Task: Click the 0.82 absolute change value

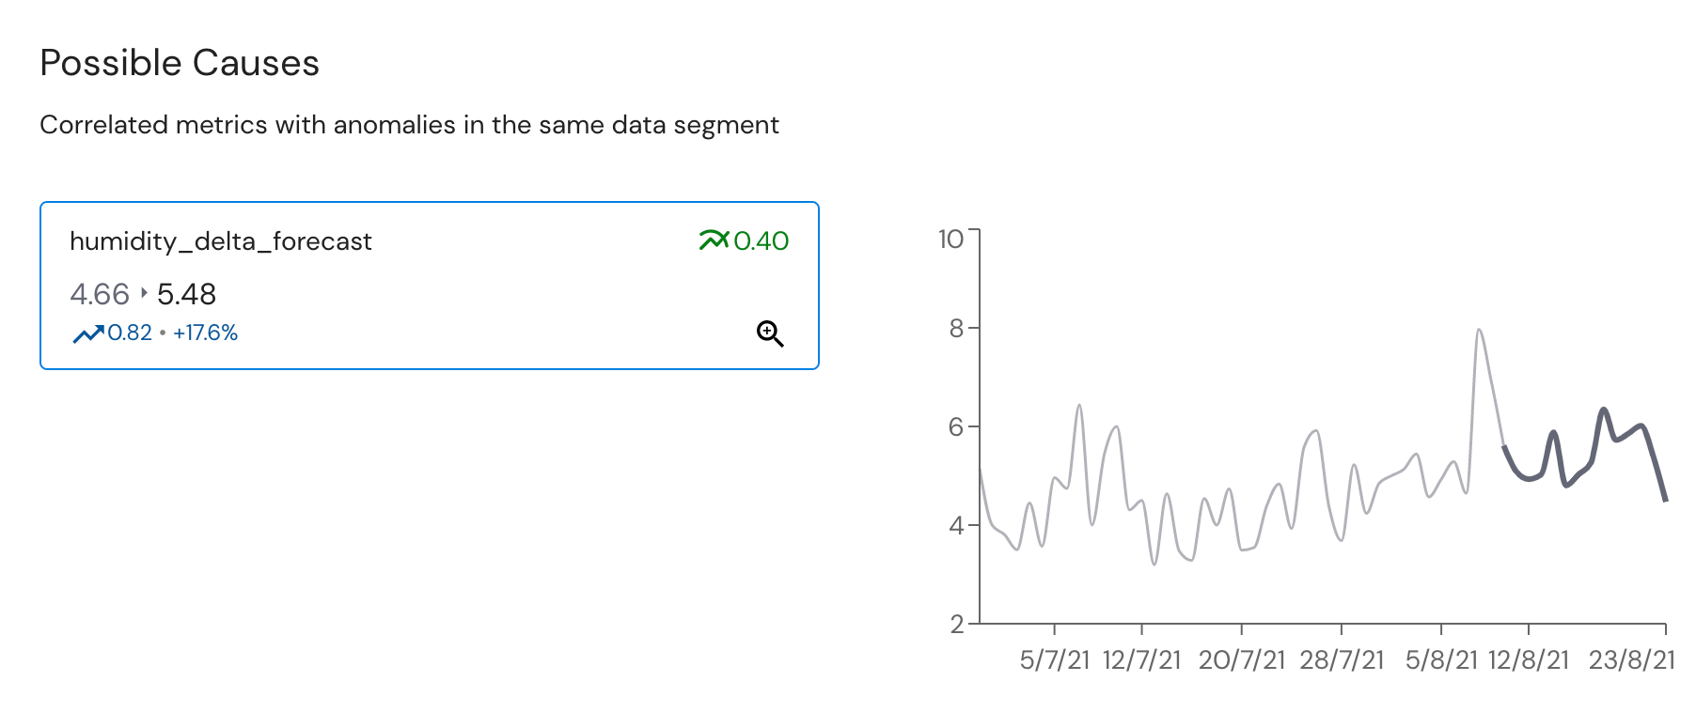Action: click(x=130, y=333)
